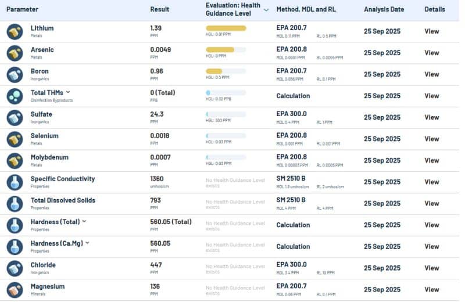Click the Arsenic health guidance level bar
This screenshot has height=302, width=465.
(x=226, y=50)
